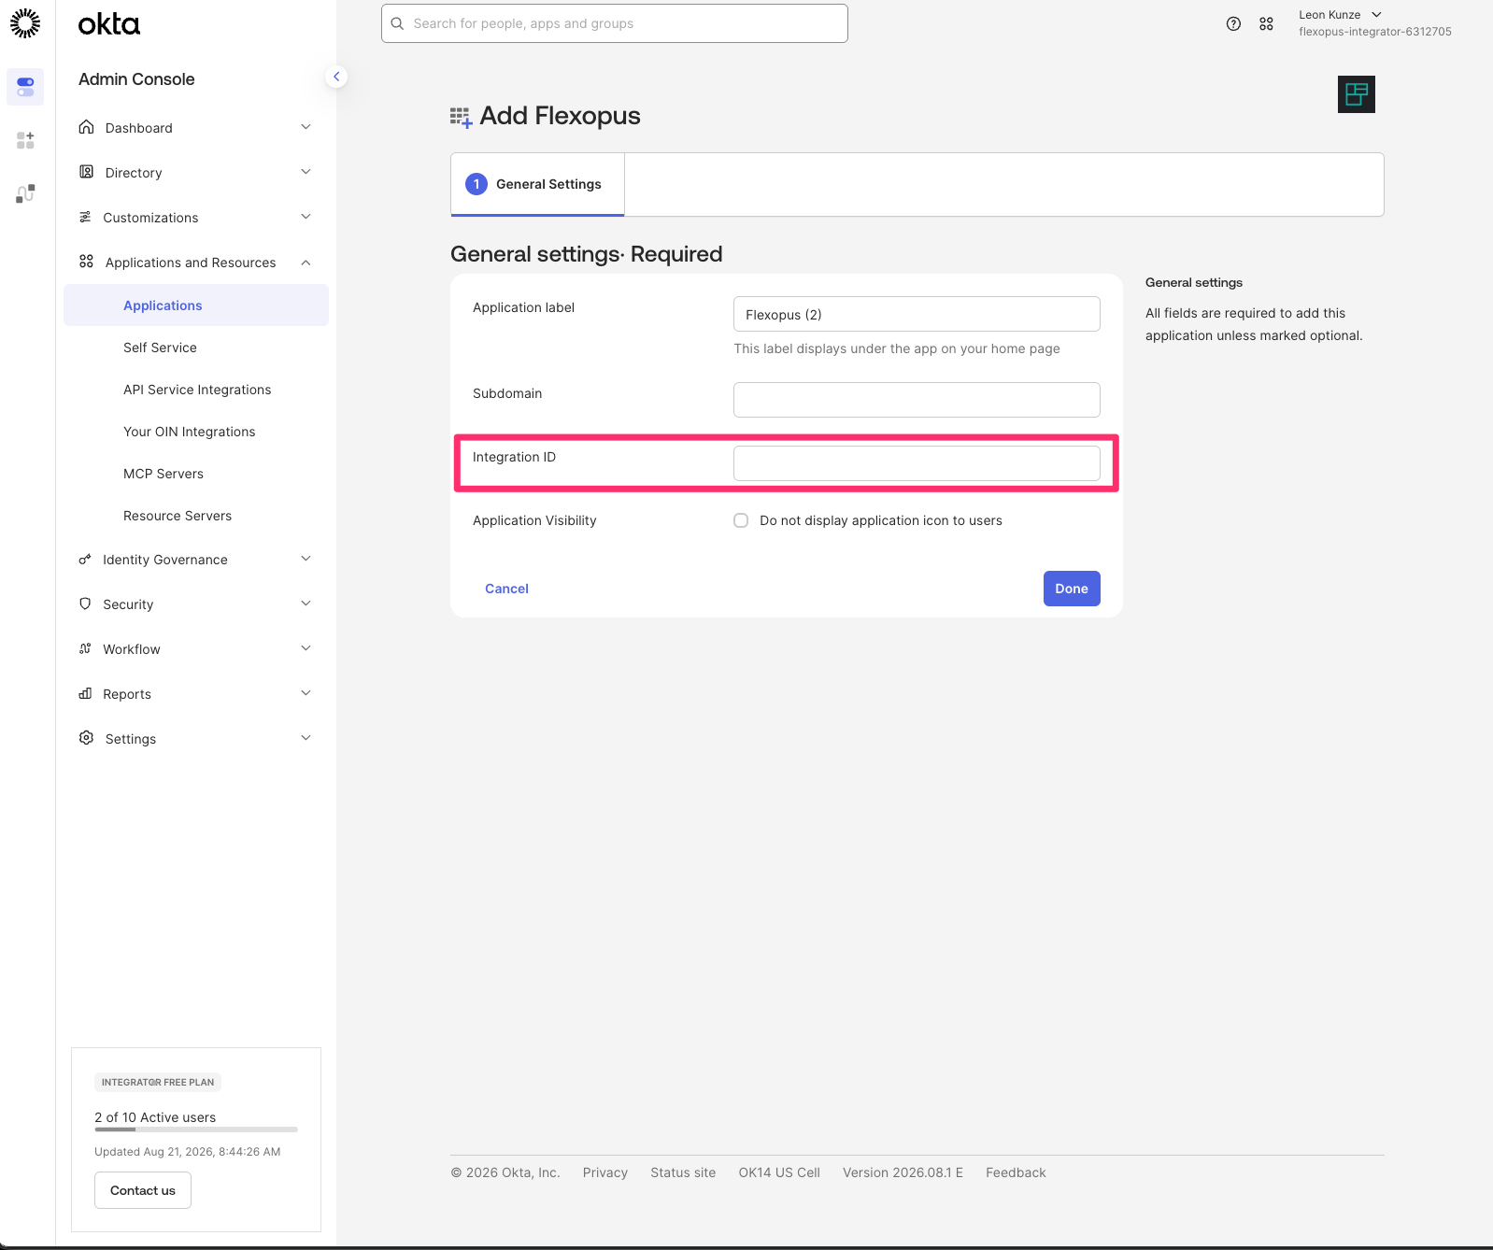Click the Flexopus app logo thumbnail
1493x1250 pixels.
pos(1357,94)
